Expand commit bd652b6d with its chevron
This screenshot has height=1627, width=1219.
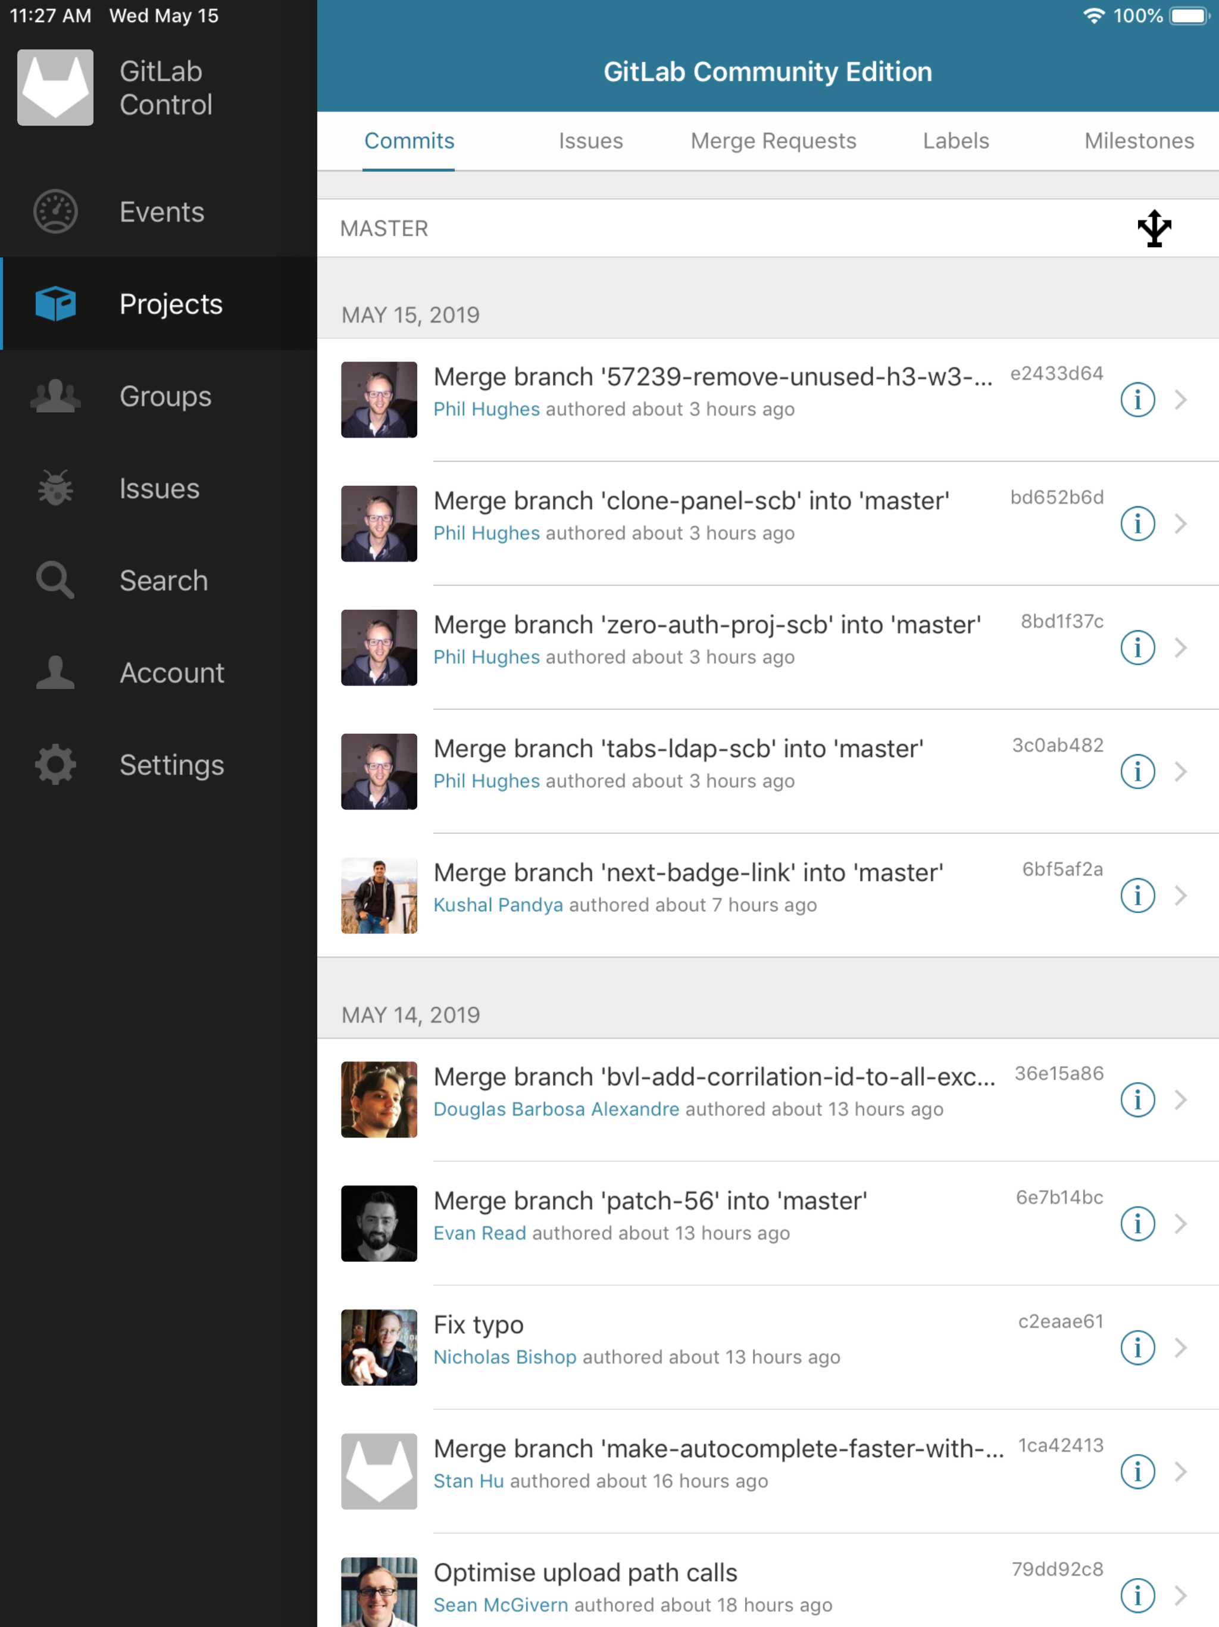coord(1181,523)
